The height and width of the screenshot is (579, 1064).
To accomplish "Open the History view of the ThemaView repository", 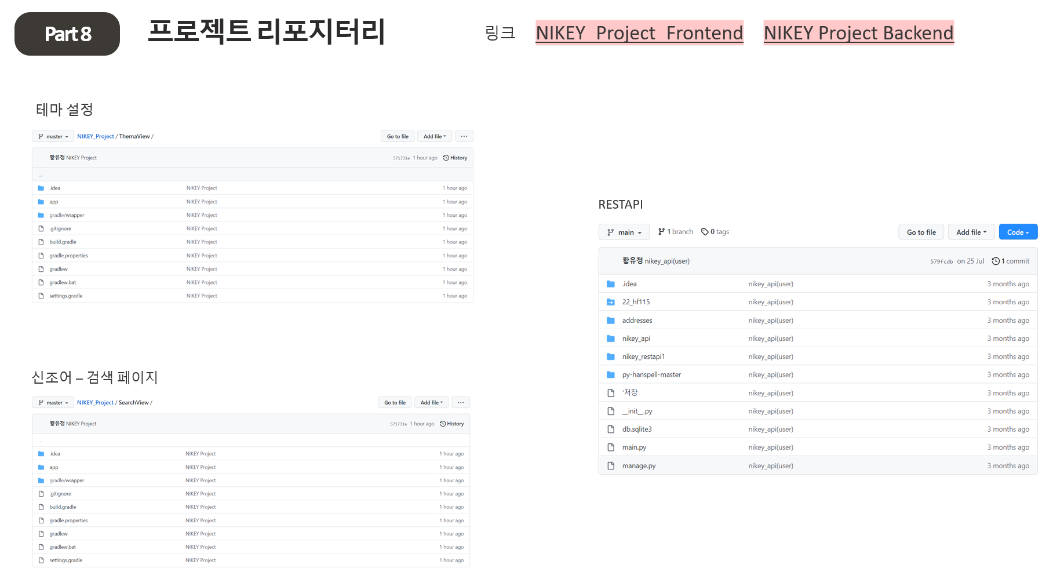I will (455, 157).
